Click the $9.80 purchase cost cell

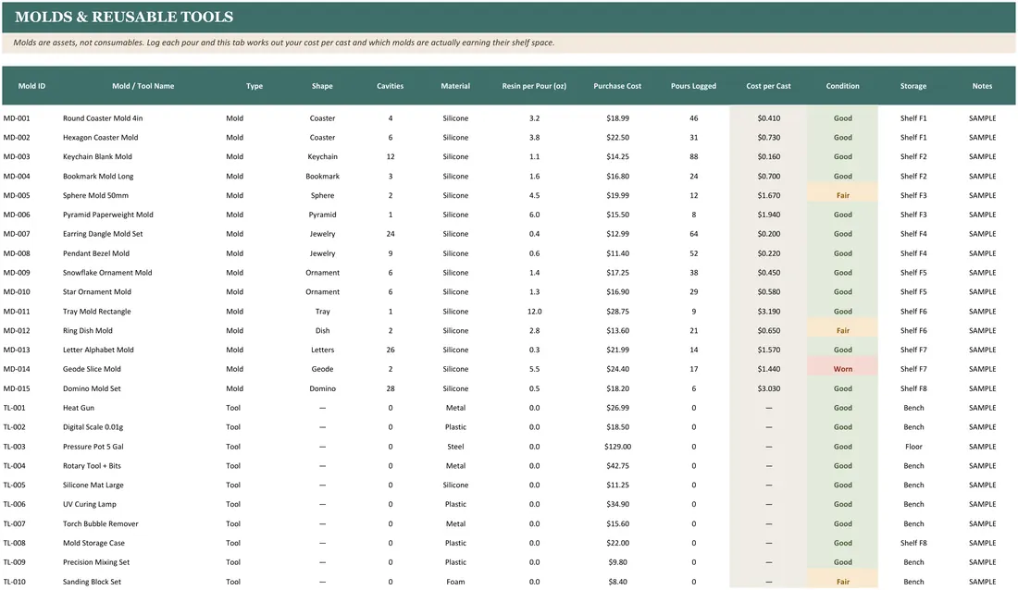click(617, 562)
